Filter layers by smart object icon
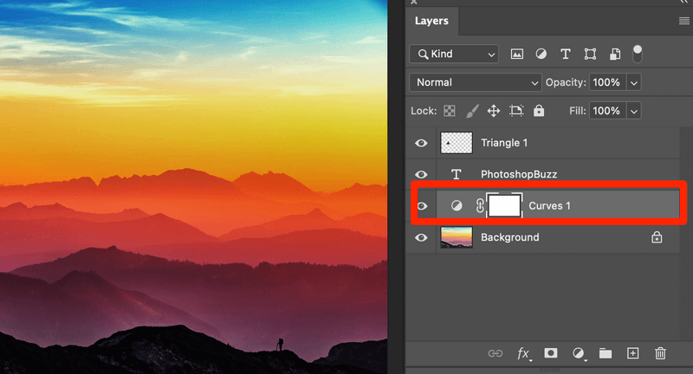 tap(614, 54)
